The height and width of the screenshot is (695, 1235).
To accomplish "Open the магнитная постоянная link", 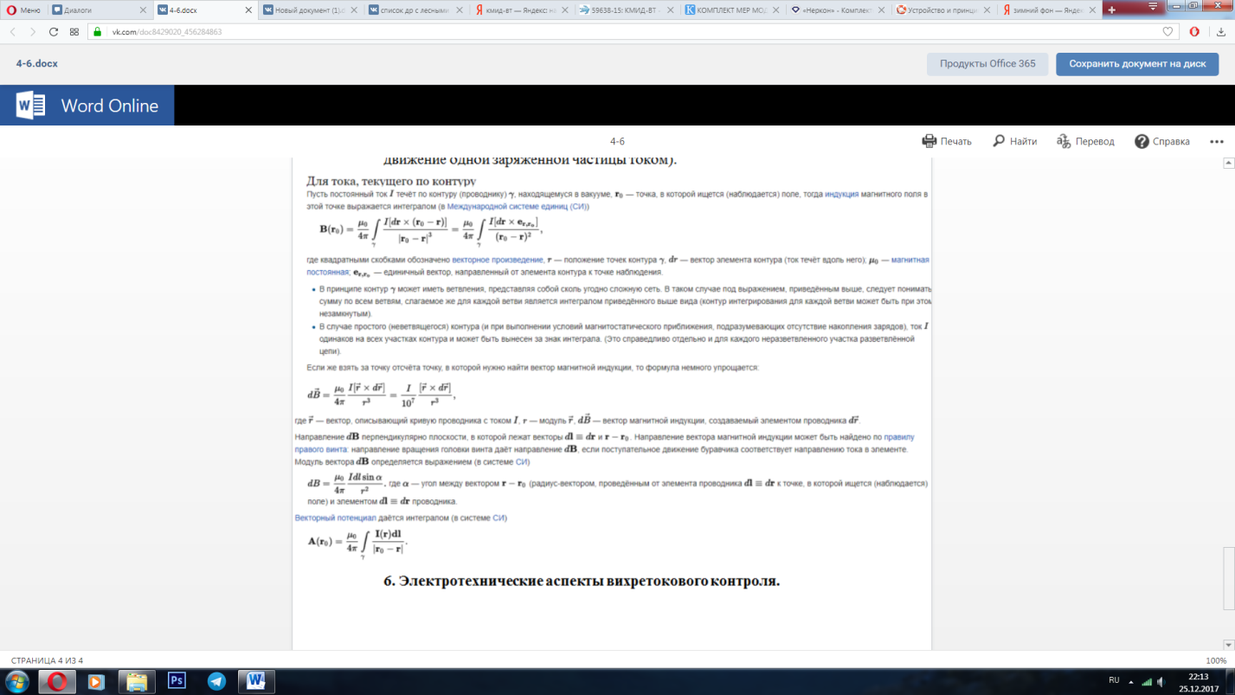I will [x=910, y=260].
